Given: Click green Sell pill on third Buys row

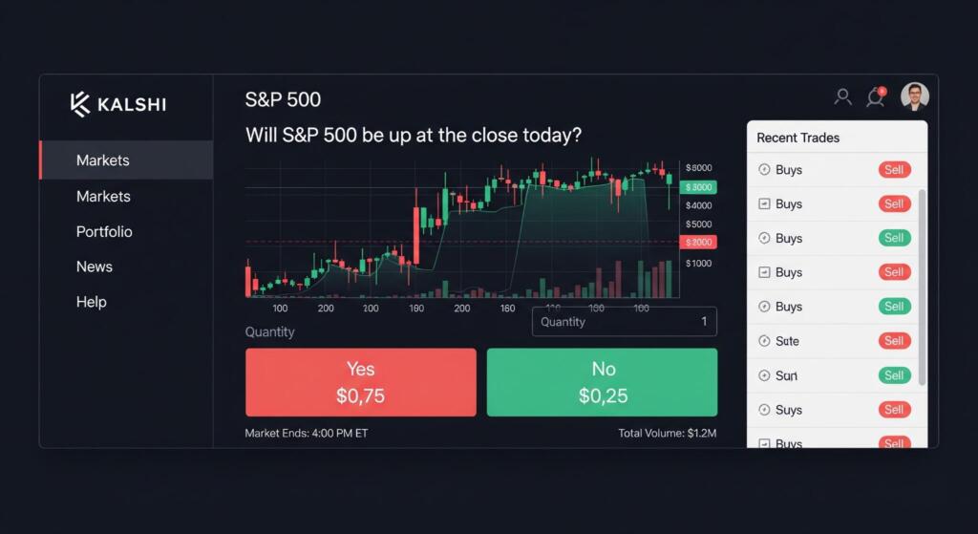Looking at the screenshot, I should (894, 238).
